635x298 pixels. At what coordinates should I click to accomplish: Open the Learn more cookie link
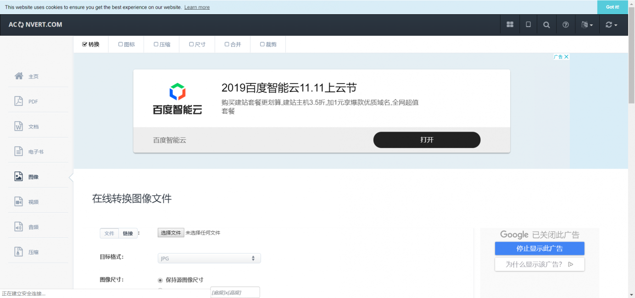click(x=197, y=7)
